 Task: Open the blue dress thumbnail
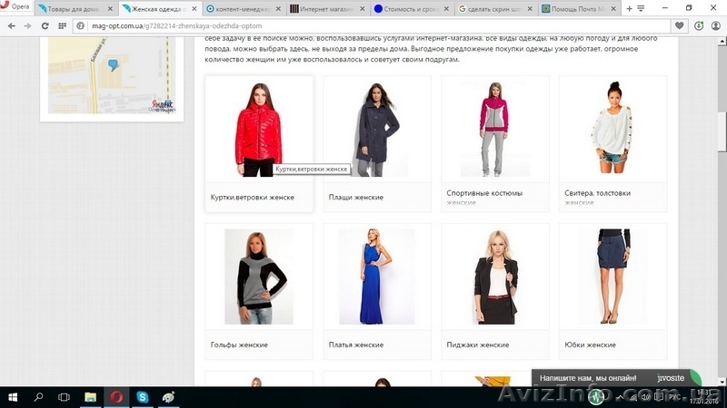tap(377, 277)
